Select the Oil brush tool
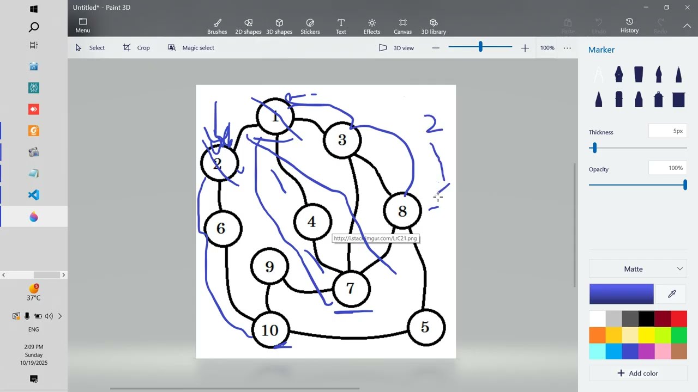This screenshot has height=392, width=698. pos(639,74)
